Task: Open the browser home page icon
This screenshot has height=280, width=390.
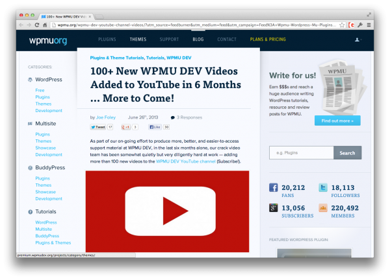Action: click(45, 25)
